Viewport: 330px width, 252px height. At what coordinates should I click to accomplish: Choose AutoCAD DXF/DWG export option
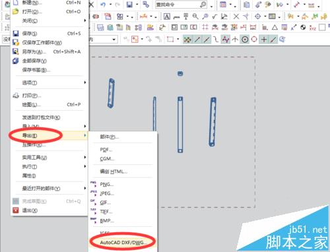tap(123, 243)
